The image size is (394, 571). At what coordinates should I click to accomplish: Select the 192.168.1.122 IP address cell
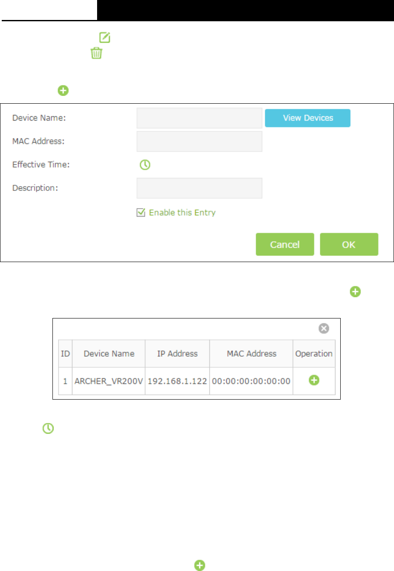tap(177, 381)
